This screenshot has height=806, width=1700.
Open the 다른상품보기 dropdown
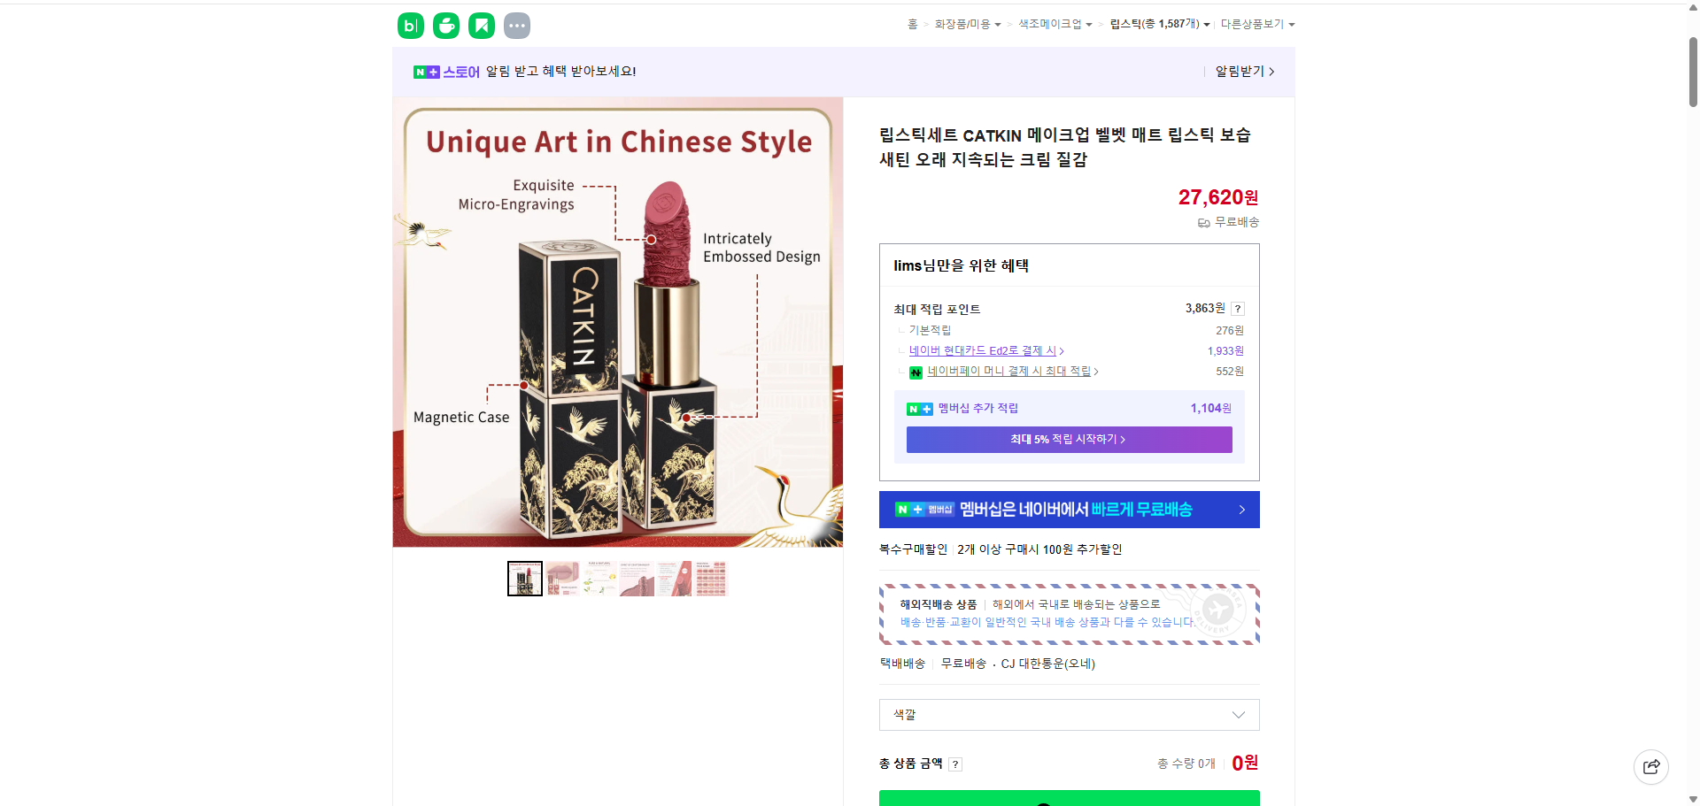pos(1257,24)
